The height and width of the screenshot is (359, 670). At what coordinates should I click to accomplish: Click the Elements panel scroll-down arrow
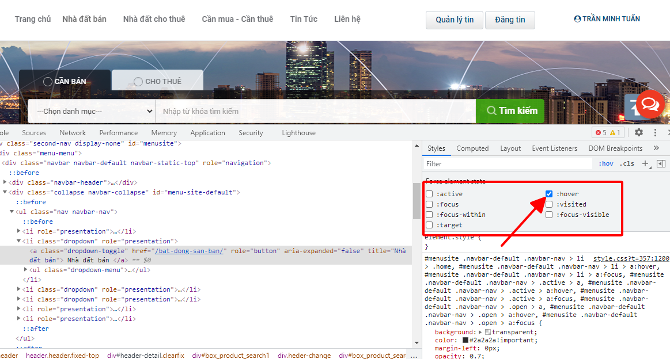pos(417,343)
